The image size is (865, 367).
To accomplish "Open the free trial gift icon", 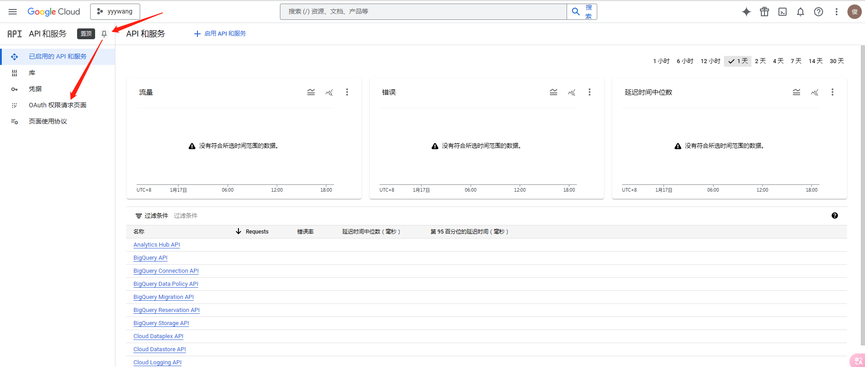I will 764,12.
